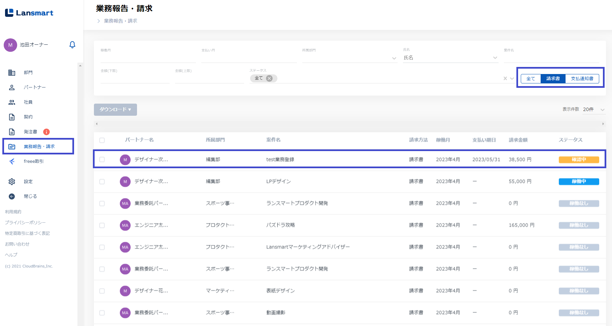Click the 閉じる back arrow icon
The height and width of the screenshot is (326, 612).
(x=12, y=196)
